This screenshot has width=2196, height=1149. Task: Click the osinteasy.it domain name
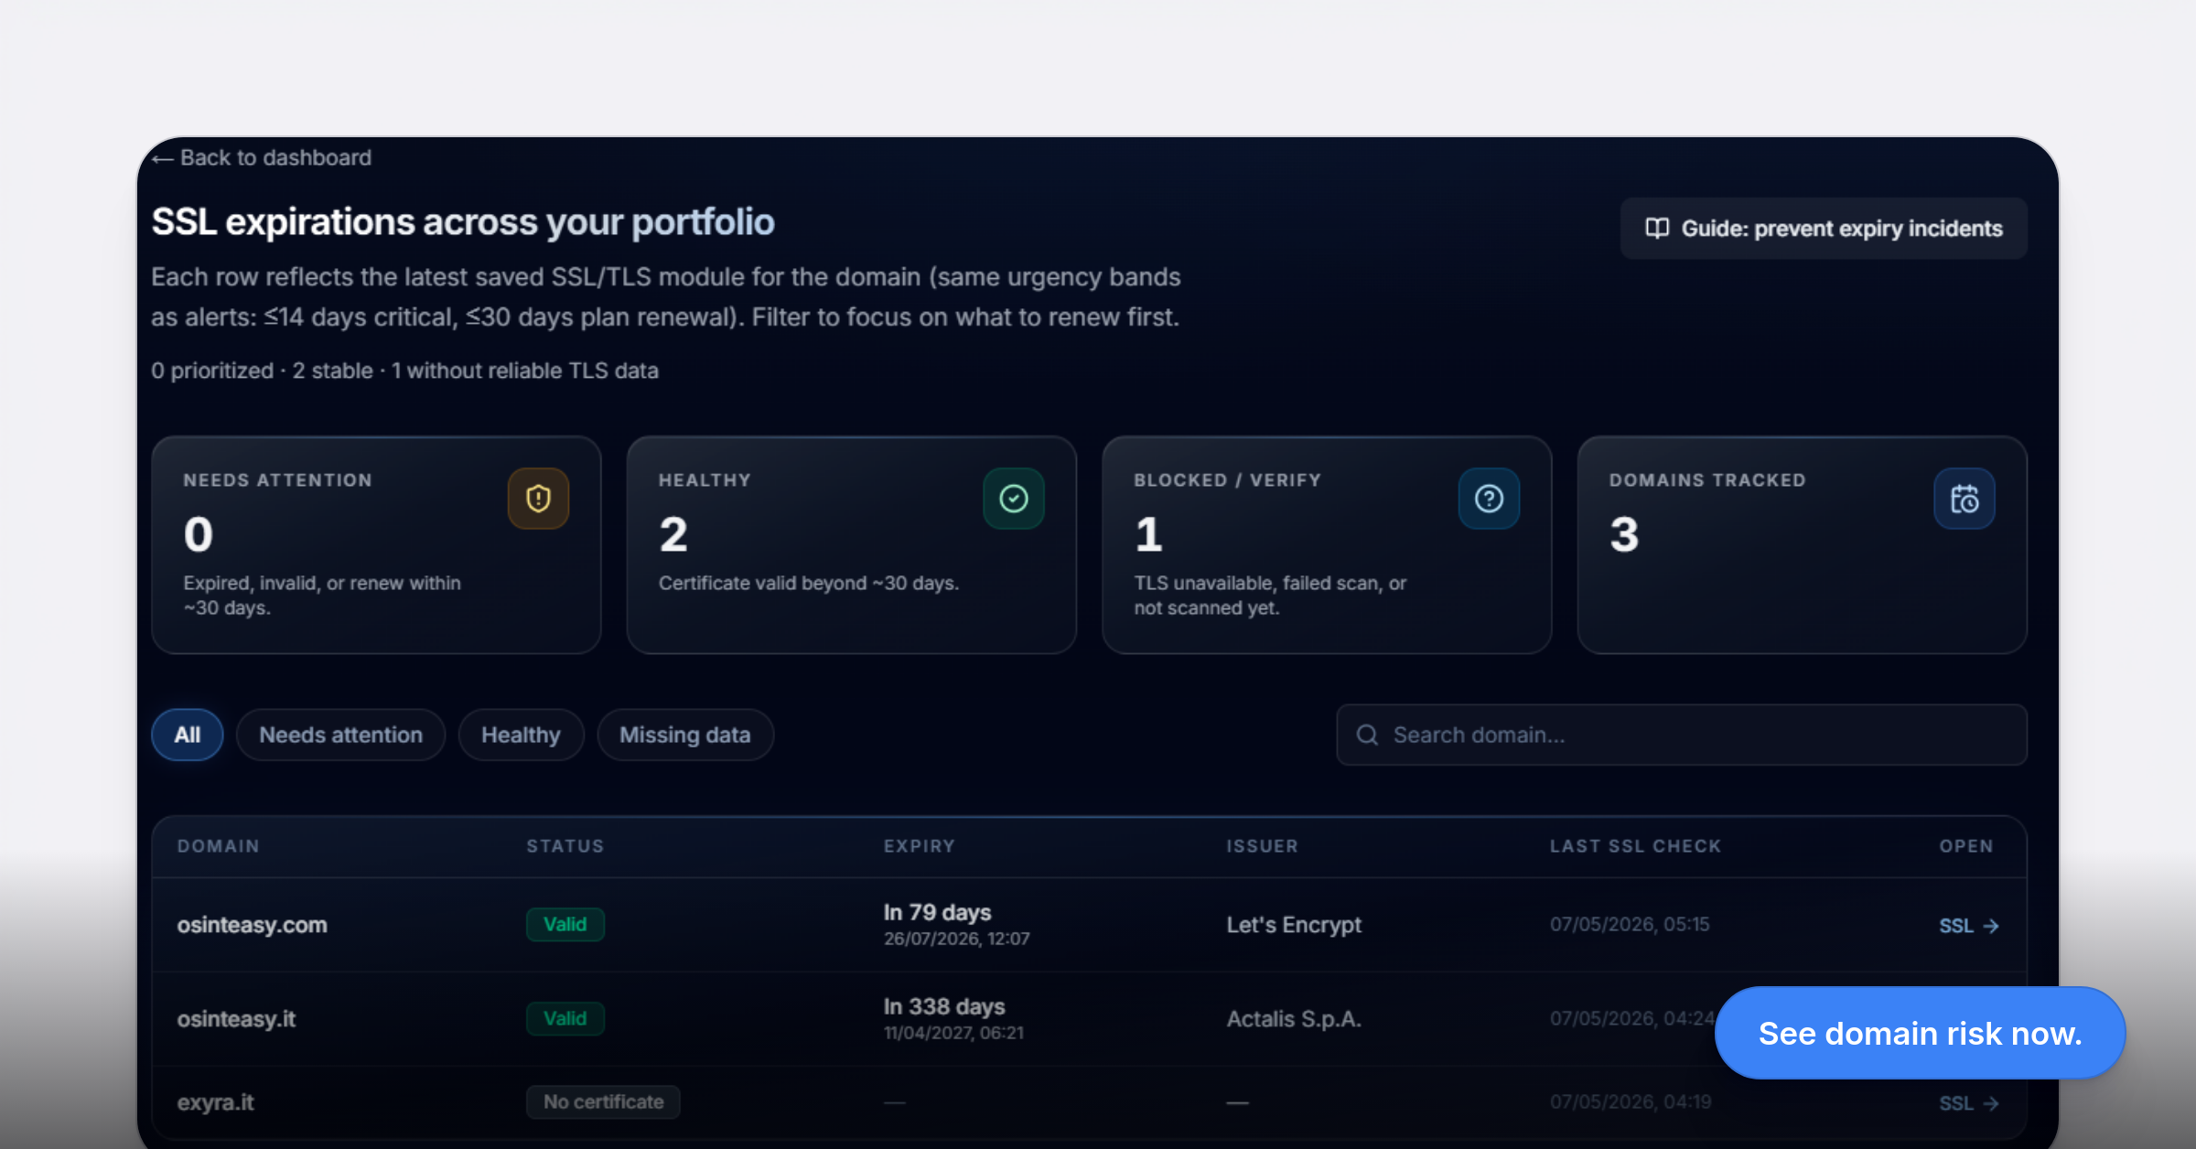click(236, 1019)
